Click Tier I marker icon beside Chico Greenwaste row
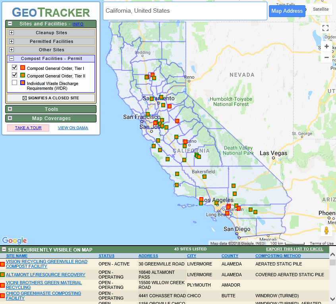This screenshot has height=304, width=336. (2, 296)
